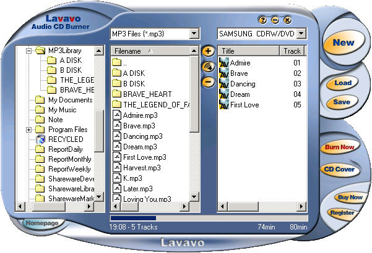Click the RECYCLED recycle bin icon

[41, 139]
